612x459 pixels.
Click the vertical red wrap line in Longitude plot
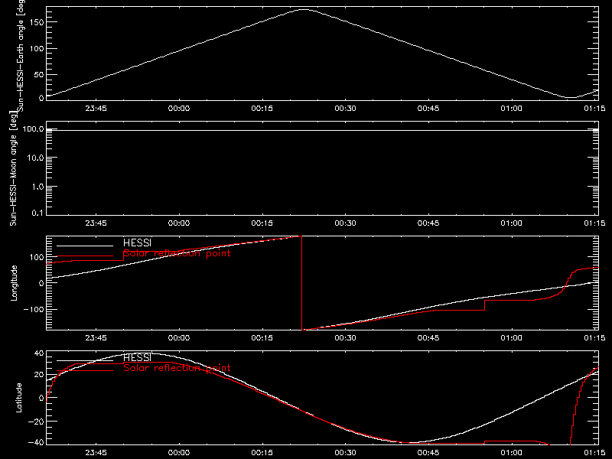pos(301,283)
